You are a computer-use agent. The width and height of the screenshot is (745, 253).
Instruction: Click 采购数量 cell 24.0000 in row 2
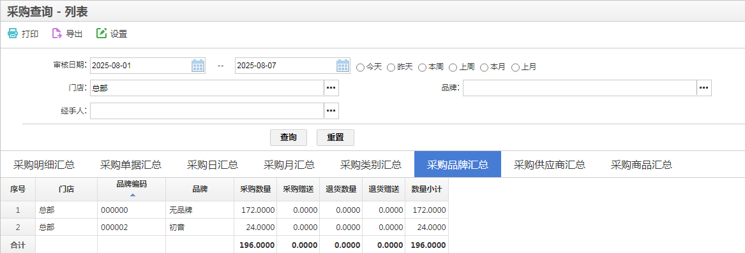click(x=255, y=228)
